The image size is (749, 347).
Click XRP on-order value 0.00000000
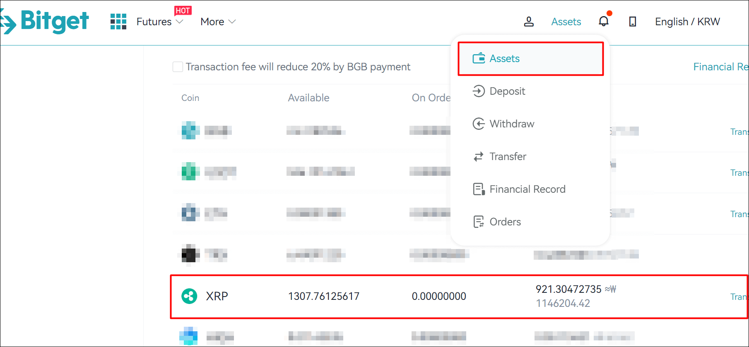pyautogui.click(x=439, y=296)
